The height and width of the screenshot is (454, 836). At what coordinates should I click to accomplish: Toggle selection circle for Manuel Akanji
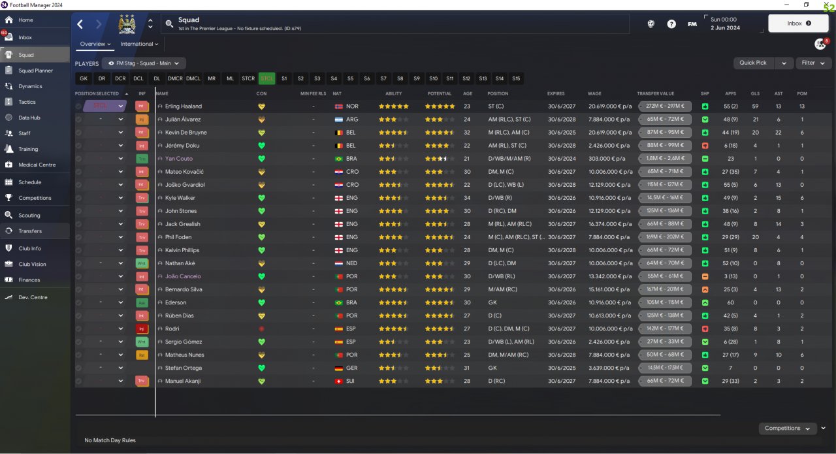[78, 381]
